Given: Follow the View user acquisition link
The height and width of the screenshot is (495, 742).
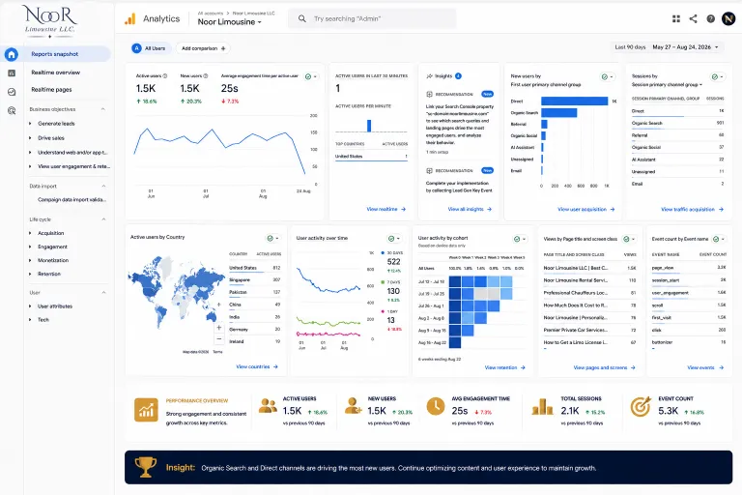Looking at the screenshot, I should (x=585, y=209).
